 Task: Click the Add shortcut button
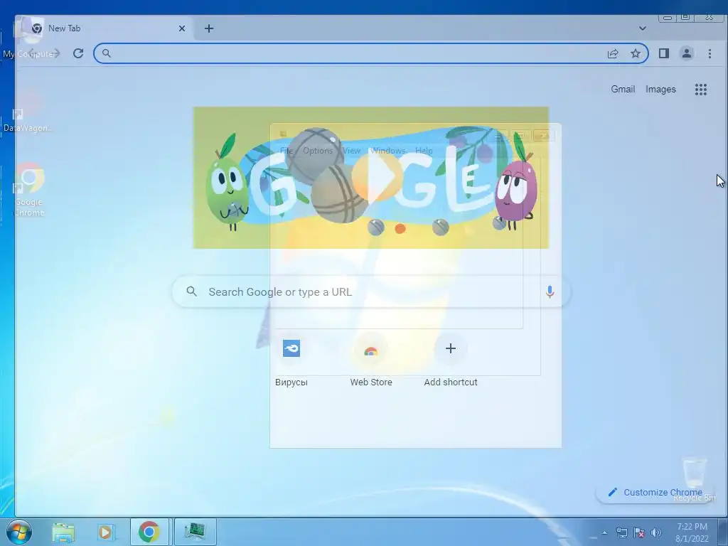pyautogui.click(x=450, y=360)
